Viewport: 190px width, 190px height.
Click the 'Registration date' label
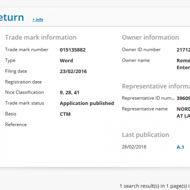[x=23, y=82]
